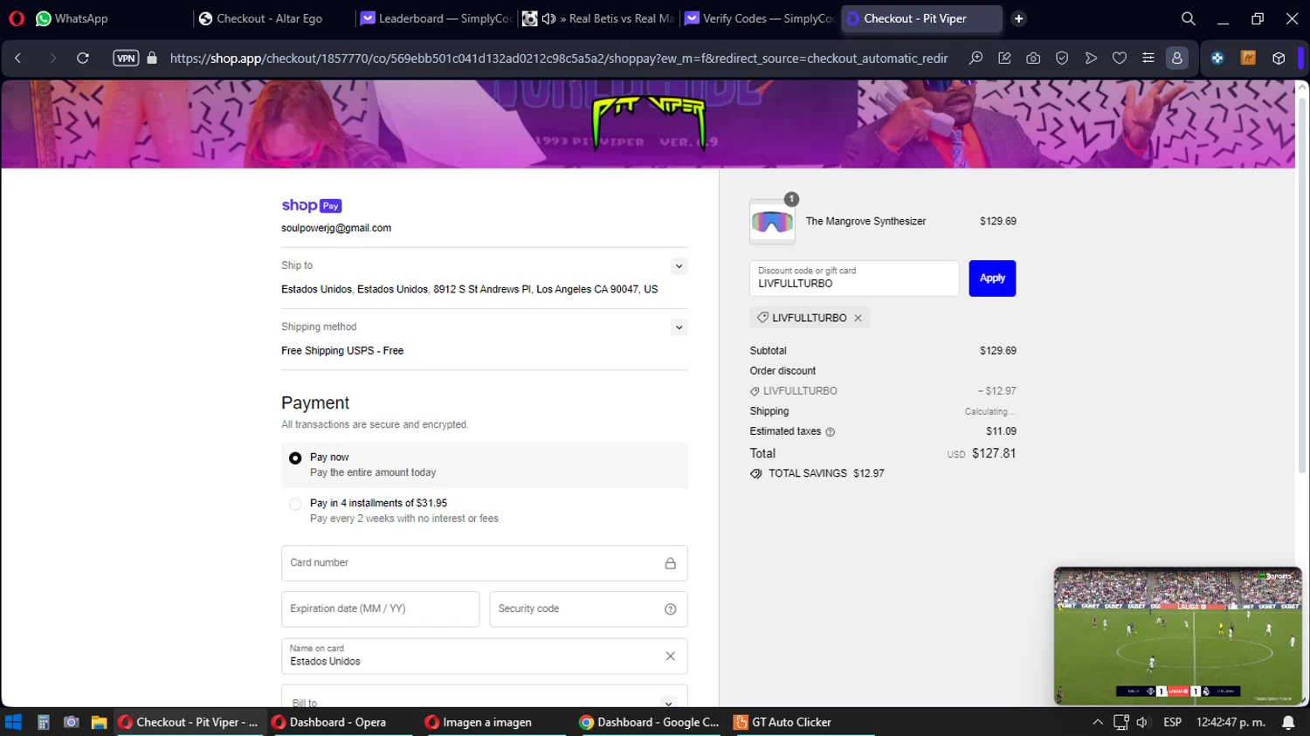The height and width of the screenshot is (736, 1310).
Task: Switch to Checkout - Altar Ego tab
Action: pos(271,18)
